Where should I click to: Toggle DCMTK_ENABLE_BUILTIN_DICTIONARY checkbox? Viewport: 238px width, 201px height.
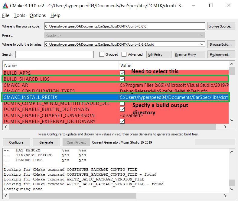pos(122,109)
